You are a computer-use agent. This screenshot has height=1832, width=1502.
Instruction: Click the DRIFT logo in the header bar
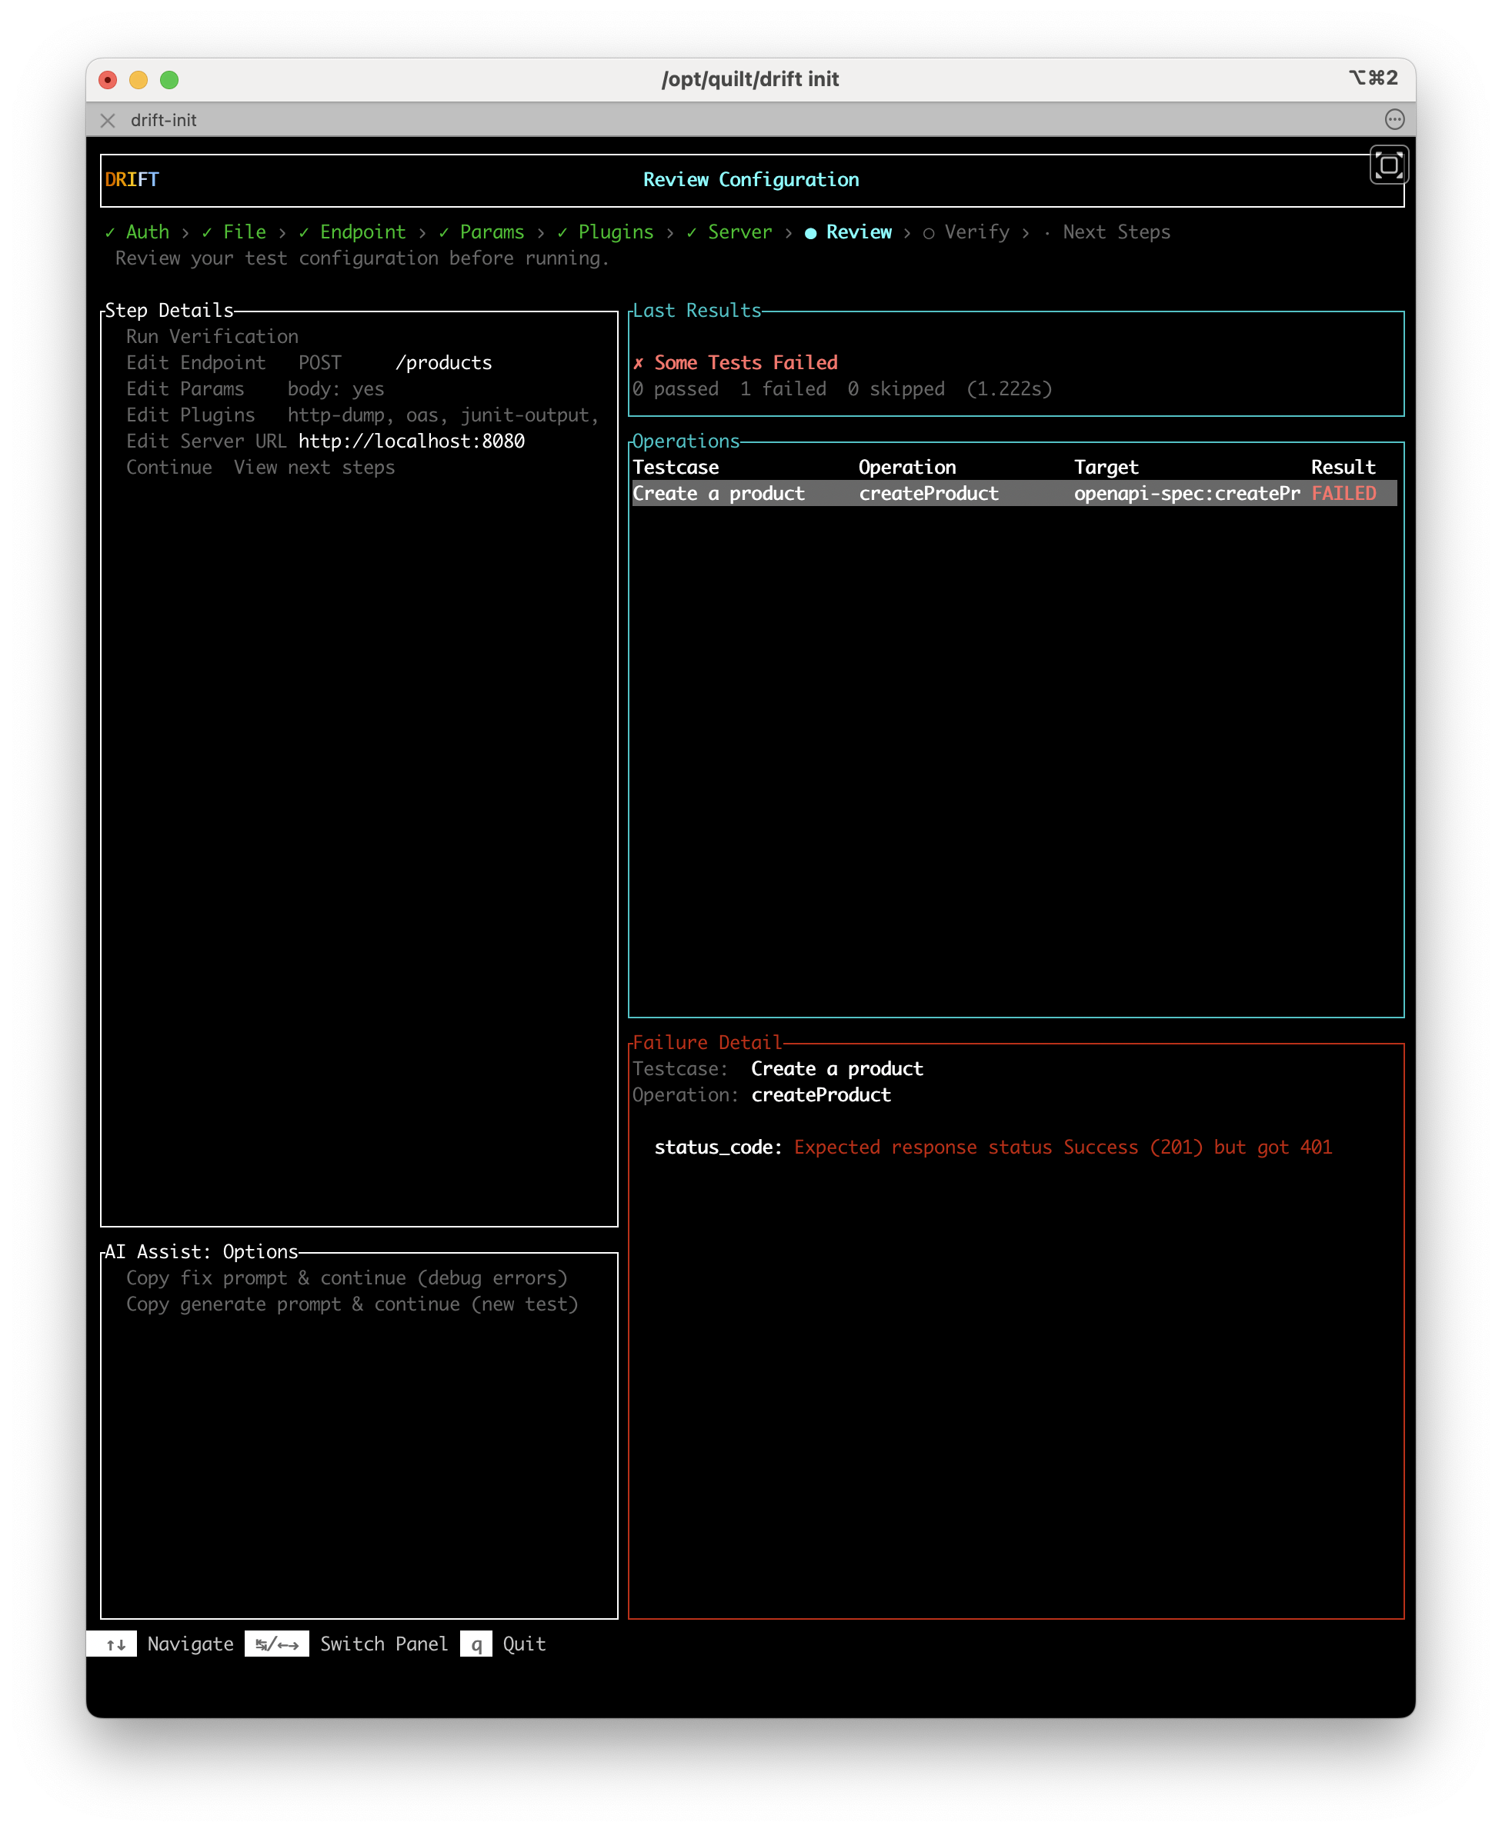click(x=131, y=179)
